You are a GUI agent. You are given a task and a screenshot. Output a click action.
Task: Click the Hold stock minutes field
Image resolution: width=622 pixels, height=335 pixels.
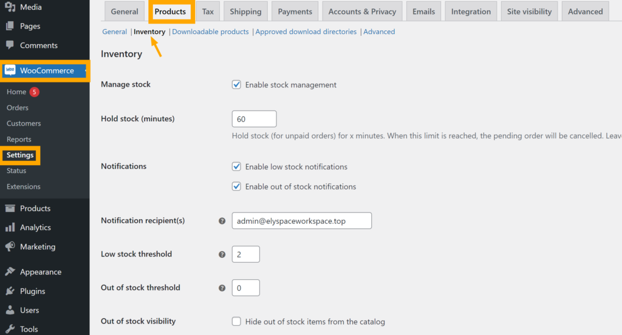(x=254, y=119)
